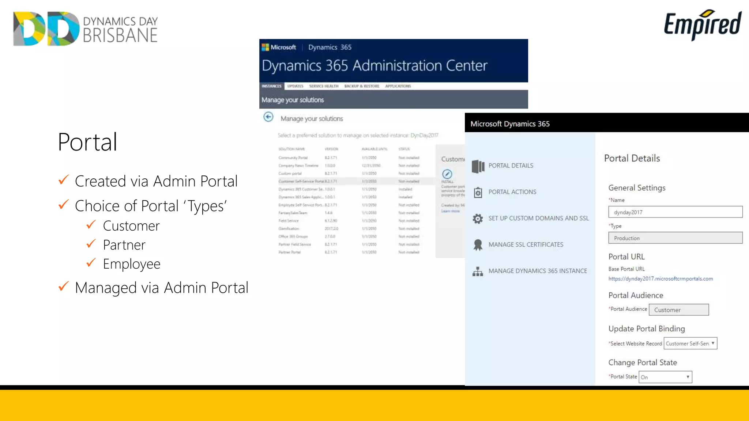Click the Manage SSL Certificates ribbon icon

pos(478,245)
